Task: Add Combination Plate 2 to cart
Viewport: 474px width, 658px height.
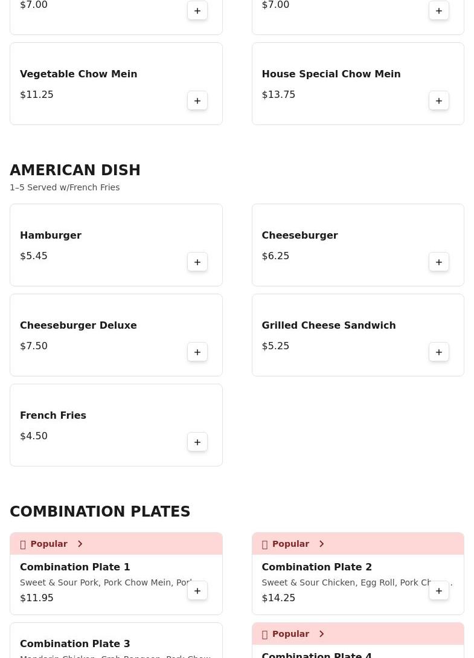Action: pos(439,590)
